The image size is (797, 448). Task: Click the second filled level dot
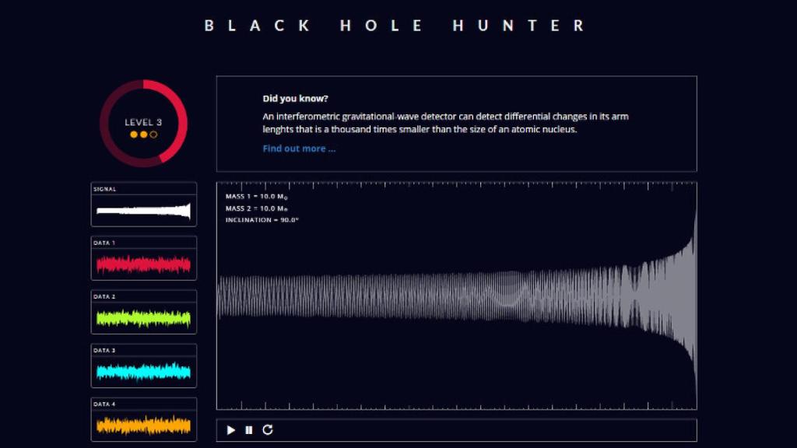click(x=146, y=133)
